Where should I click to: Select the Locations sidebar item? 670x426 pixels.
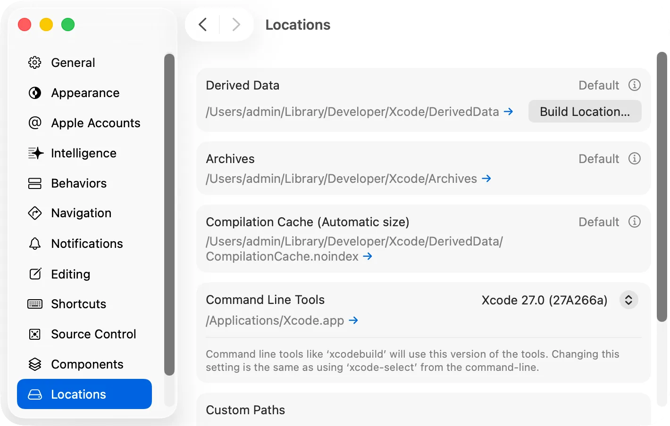click(84, 394)
